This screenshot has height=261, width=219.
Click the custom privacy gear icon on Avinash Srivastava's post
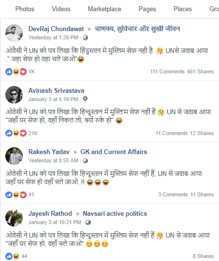(85, 99)
